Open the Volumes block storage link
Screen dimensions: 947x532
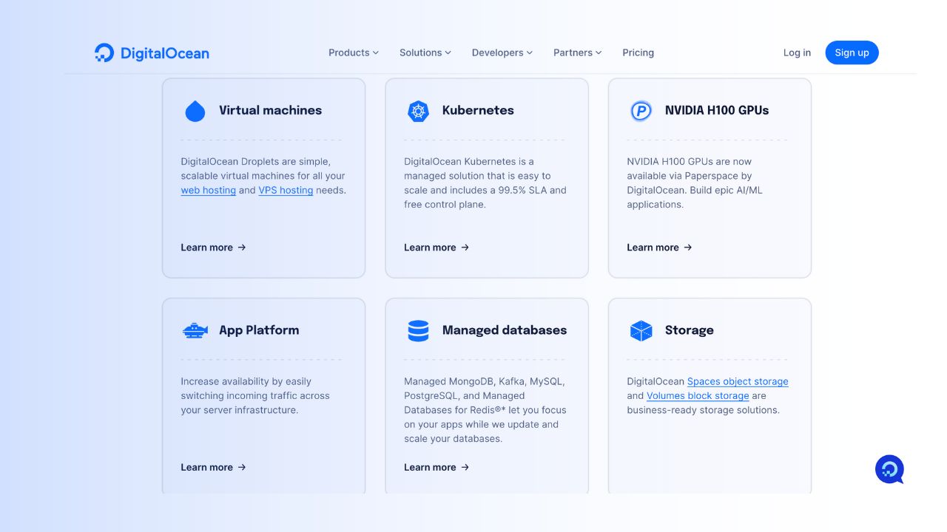point(698,396)
